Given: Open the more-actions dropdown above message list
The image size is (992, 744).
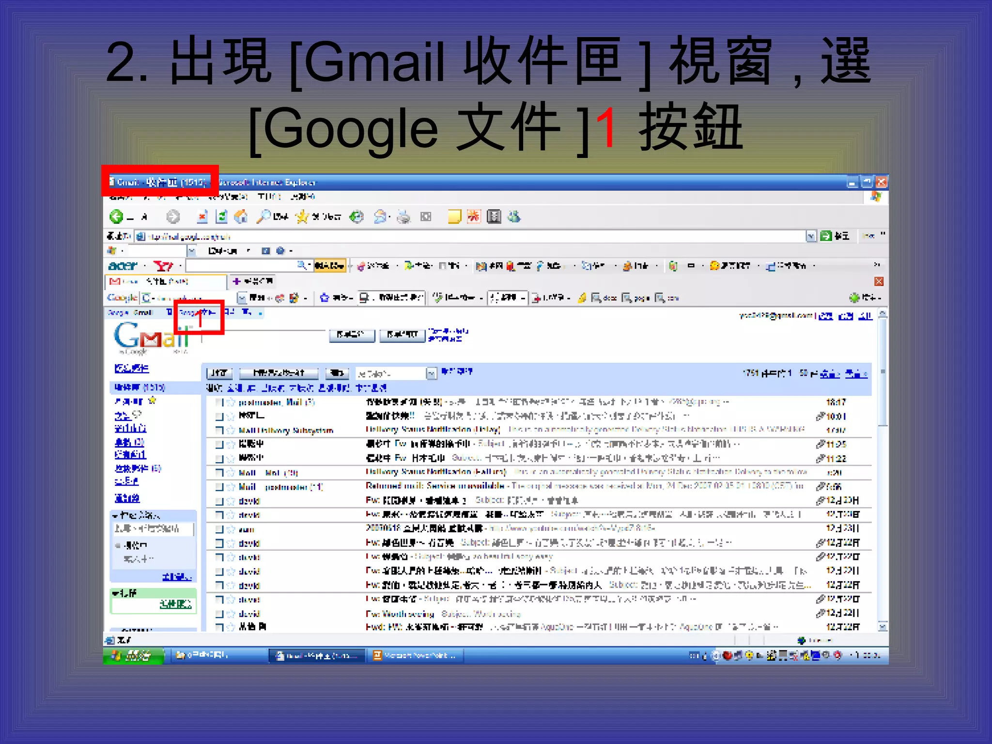Looking at the screenshot, I should (431, 373).
